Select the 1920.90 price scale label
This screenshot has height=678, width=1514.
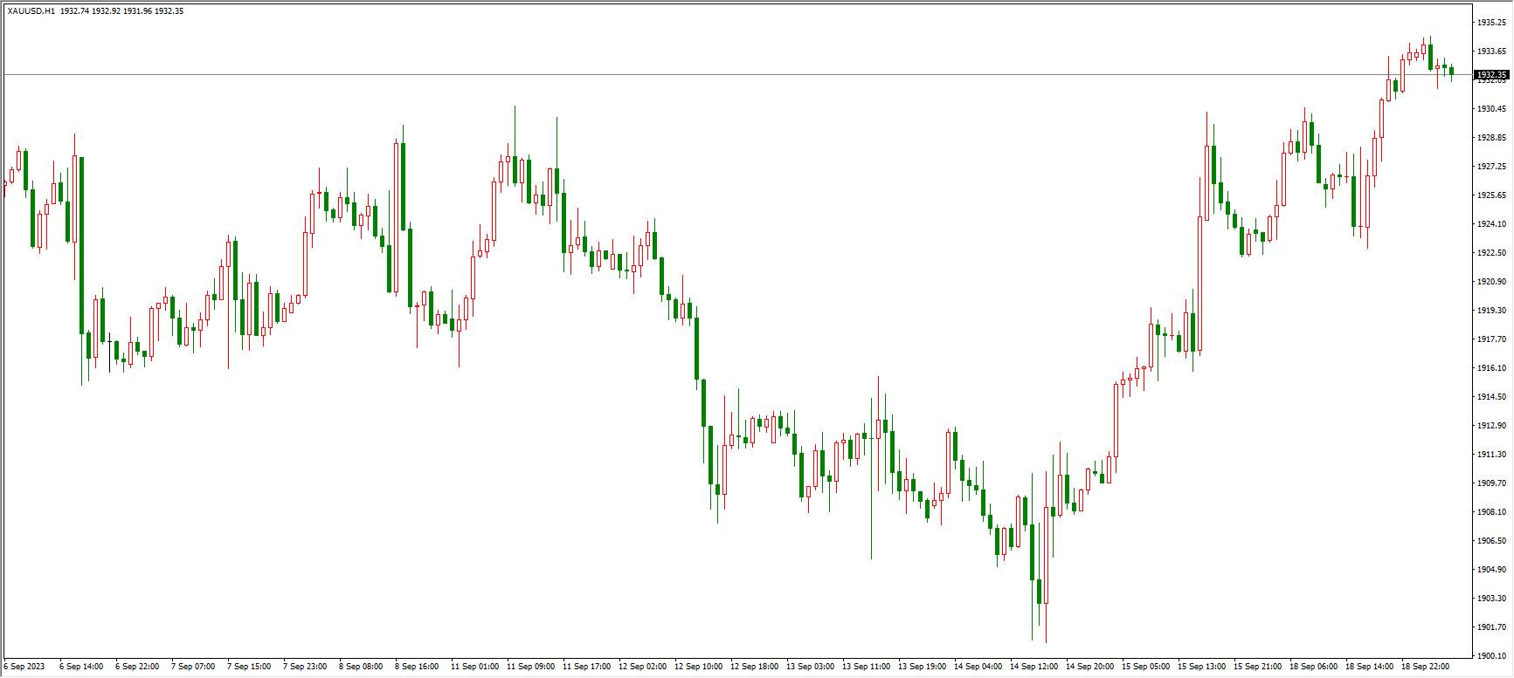[x=1491, y=282]
